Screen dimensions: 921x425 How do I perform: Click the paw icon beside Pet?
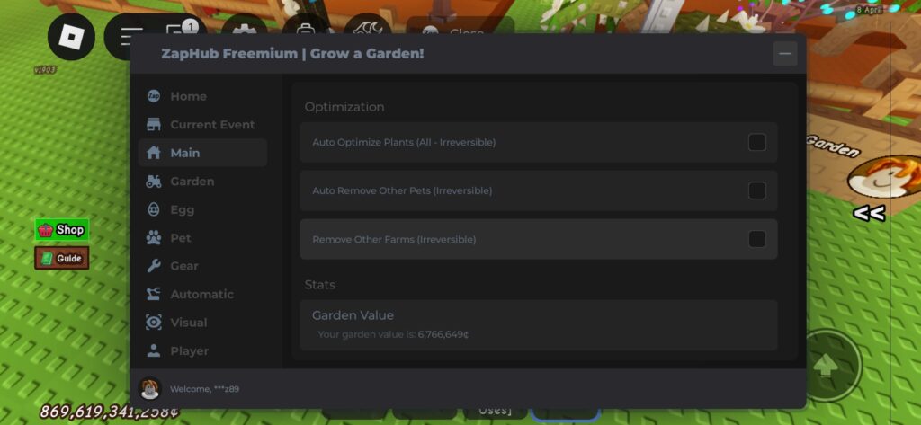153,238
